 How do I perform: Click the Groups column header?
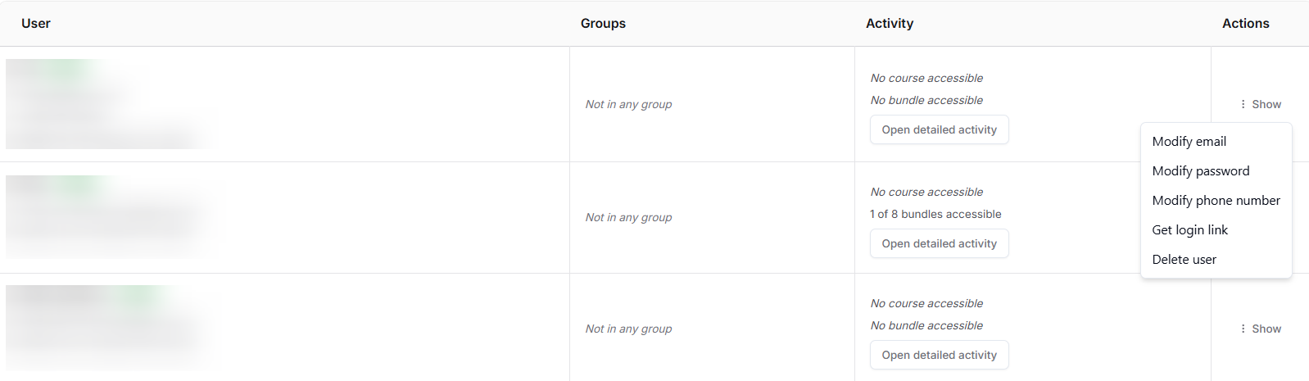603,24
